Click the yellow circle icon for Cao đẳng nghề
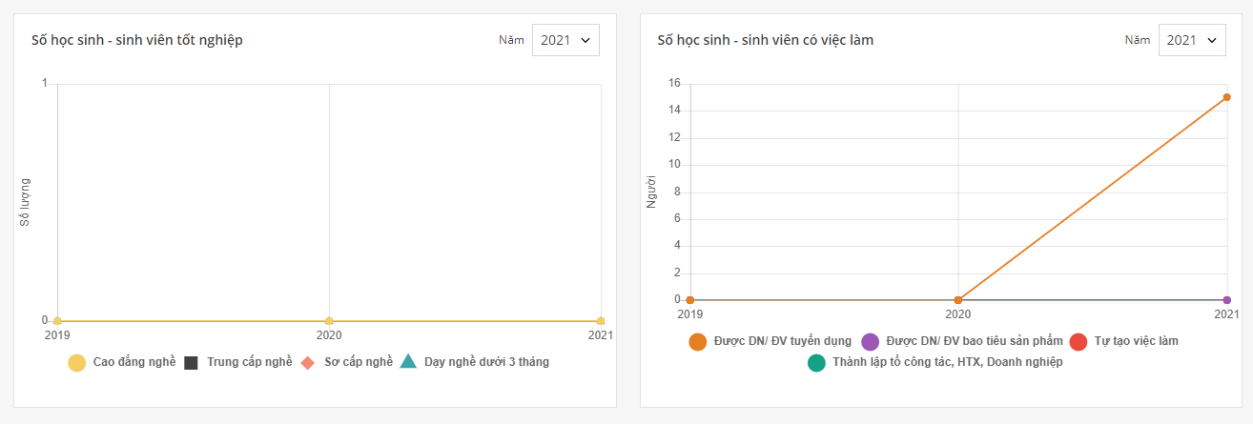This screenshot has height=424, width=1253. (x=77, y=362)
